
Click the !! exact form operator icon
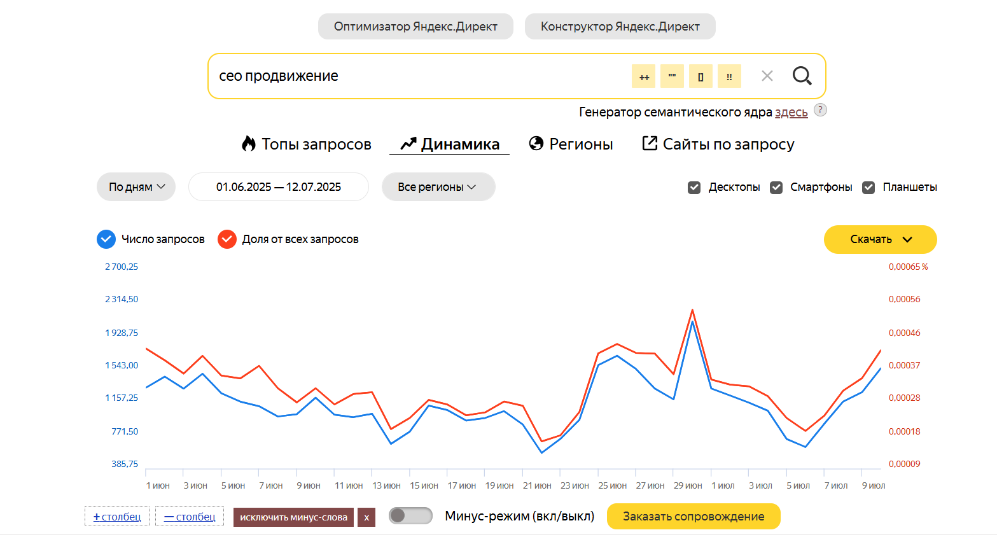tap(729, 76)
